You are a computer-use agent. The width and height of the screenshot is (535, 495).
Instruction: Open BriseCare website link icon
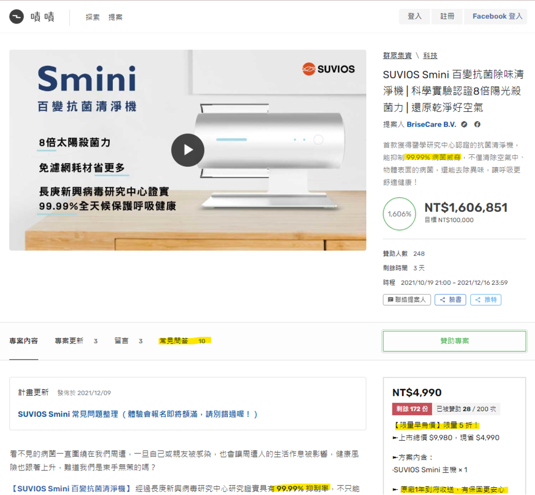[x=464, y=124]
